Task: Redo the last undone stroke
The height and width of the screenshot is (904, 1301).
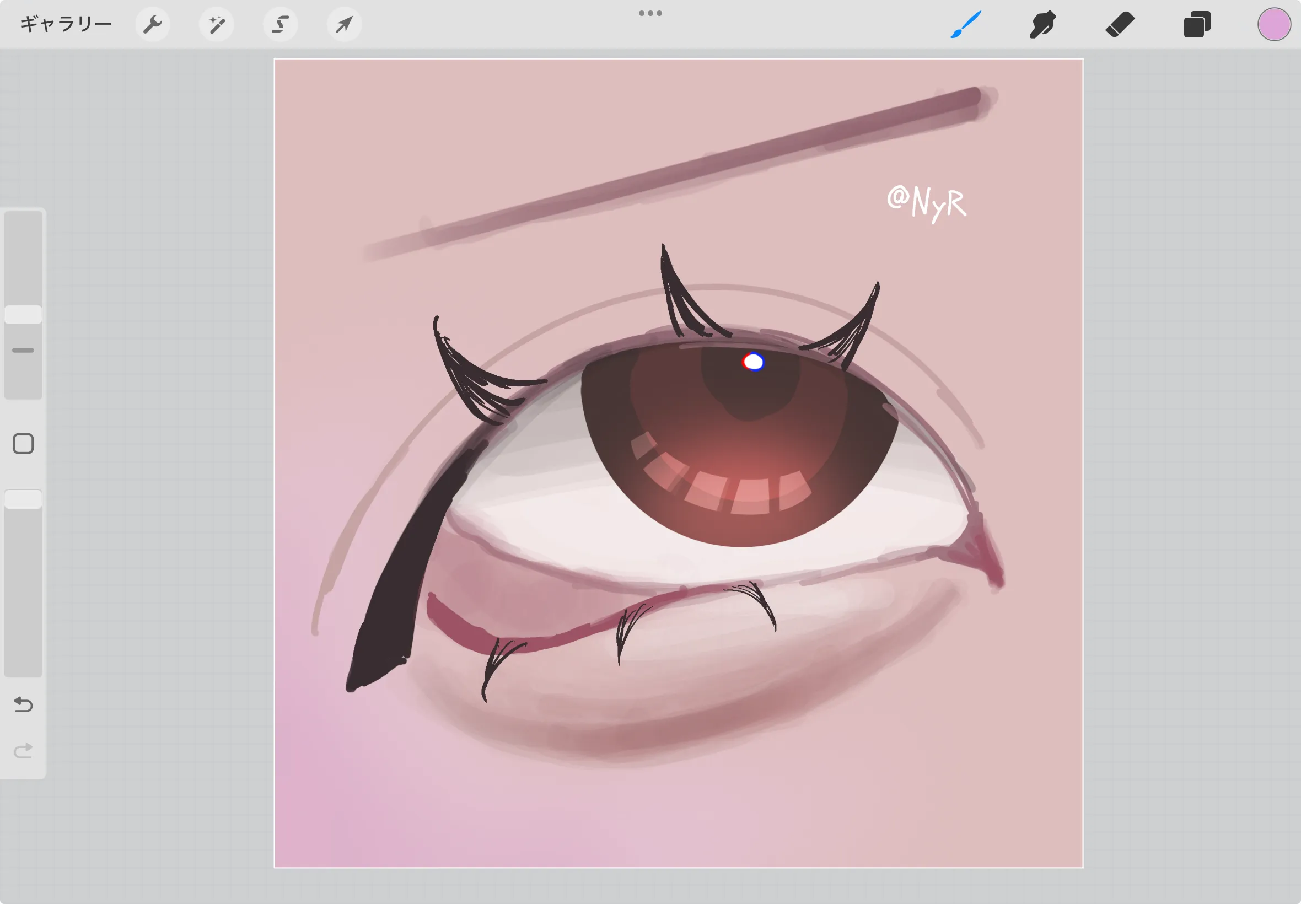Action: click(x=23, y=751)
